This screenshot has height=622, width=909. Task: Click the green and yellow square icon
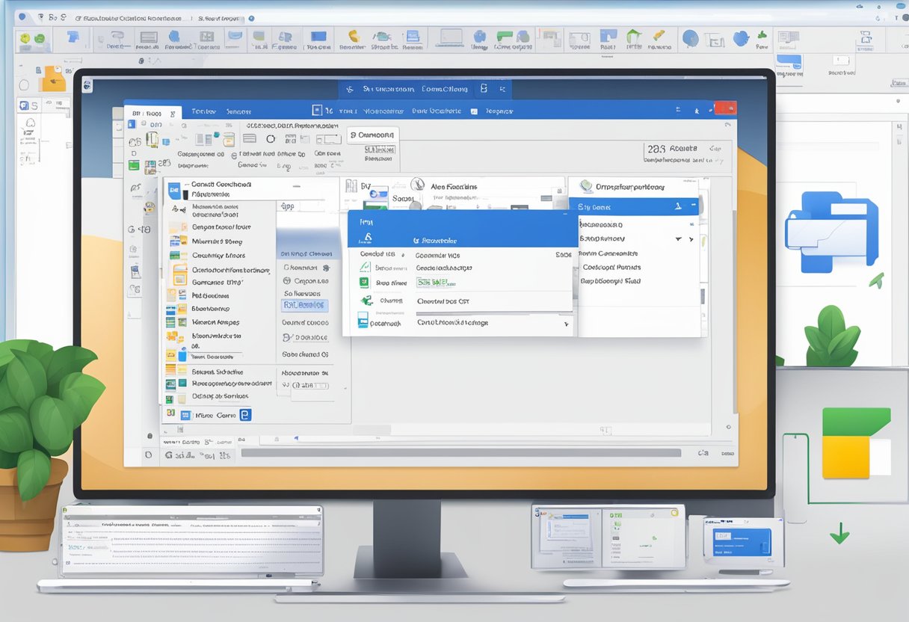tap(856, 443)
